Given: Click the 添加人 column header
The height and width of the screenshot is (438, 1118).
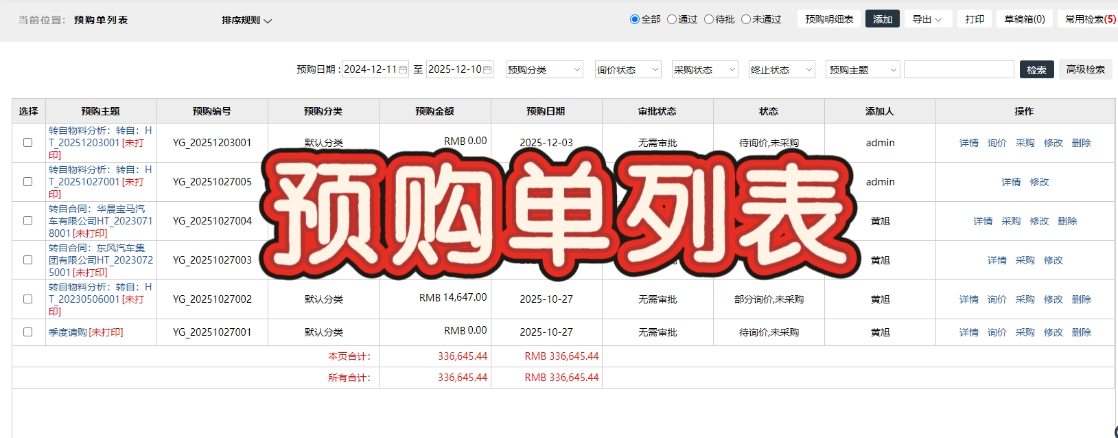Looking at the screenshot, I should pos(880,111).
